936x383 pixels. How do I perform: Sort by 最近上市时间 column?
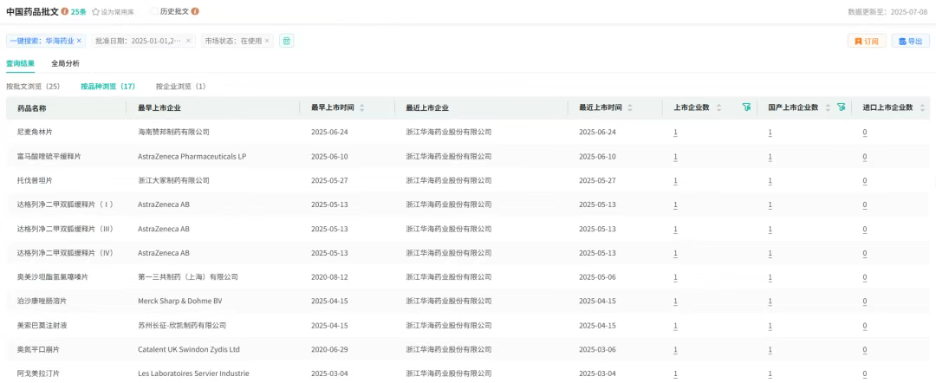[629, 107]
